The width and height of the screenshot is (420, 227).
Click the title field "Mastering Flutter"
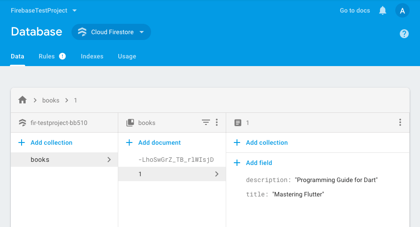click(298, 194)
